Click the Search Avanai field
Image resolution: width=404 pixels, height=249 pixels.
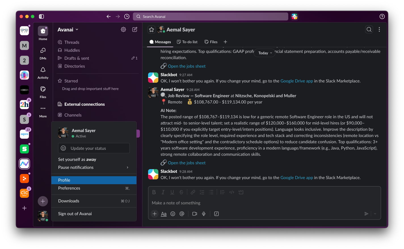(211, 16)
